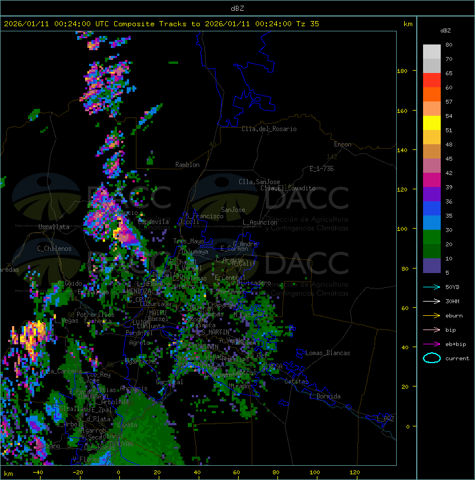Click the Tulumaya map label
Viewport: 475px width, 480px height.
click(x=195, y=251)
